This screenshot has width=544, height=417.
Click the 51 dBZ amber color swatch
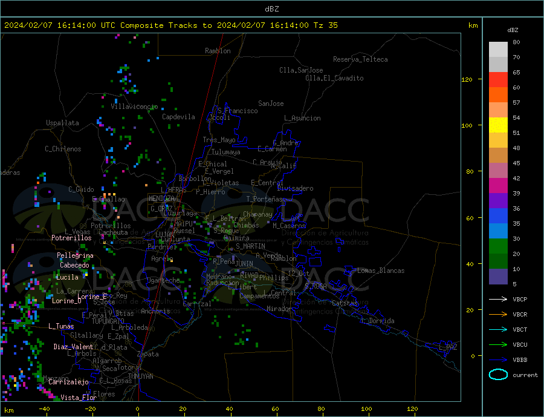coord(498,140)
